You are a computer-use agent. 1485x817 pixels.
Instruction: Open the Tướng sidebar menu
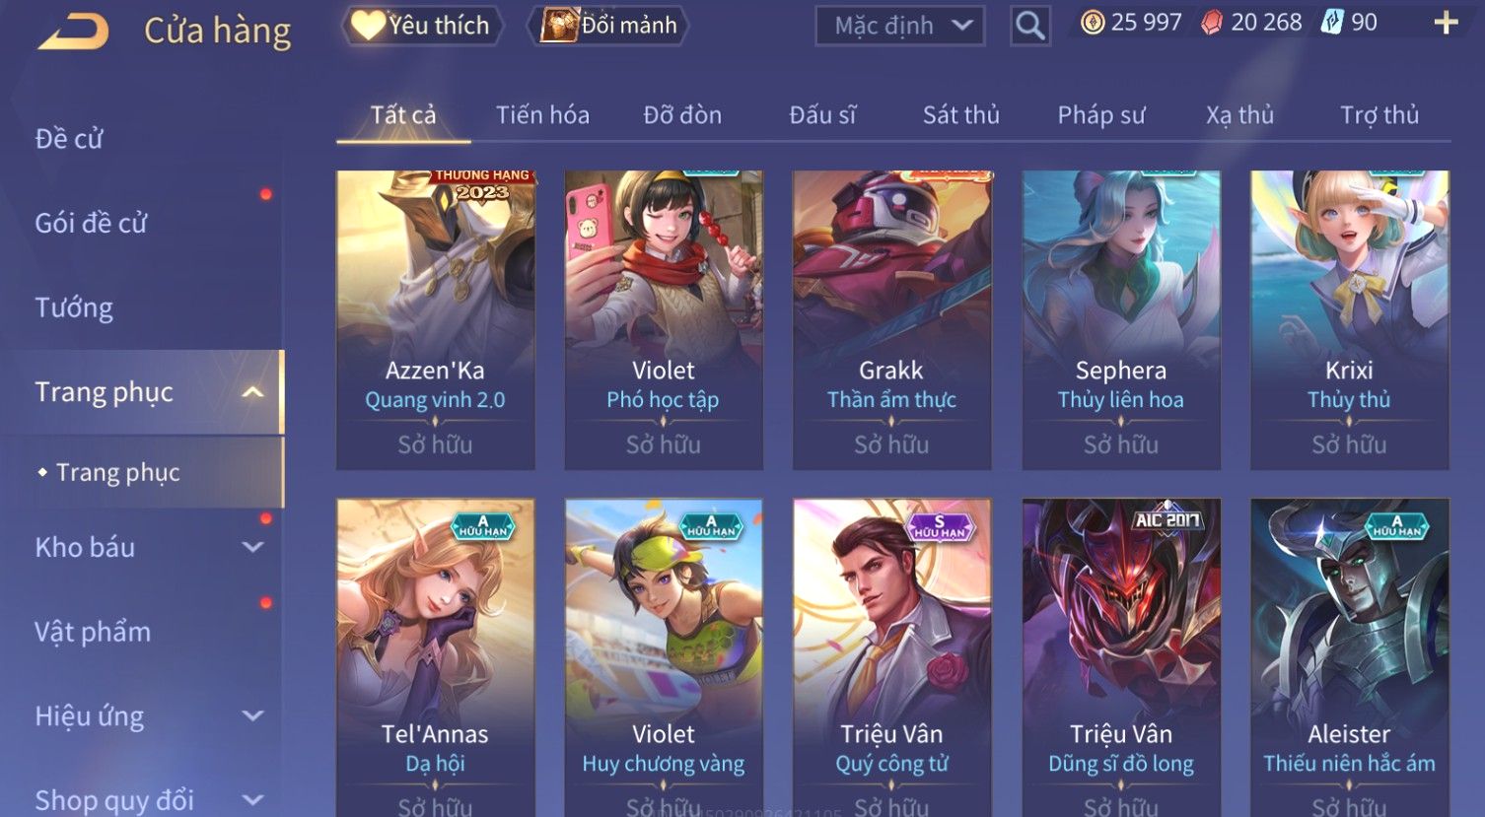click(x=74, y=307)
